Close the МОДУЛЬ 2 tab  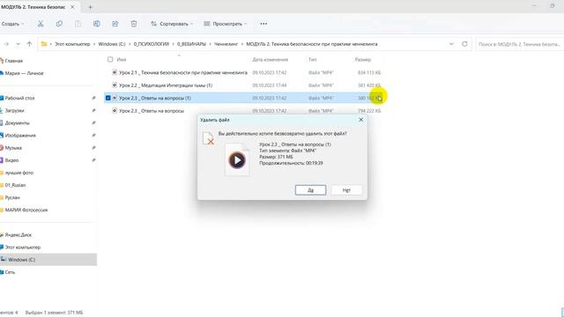[x=72, y=7]
